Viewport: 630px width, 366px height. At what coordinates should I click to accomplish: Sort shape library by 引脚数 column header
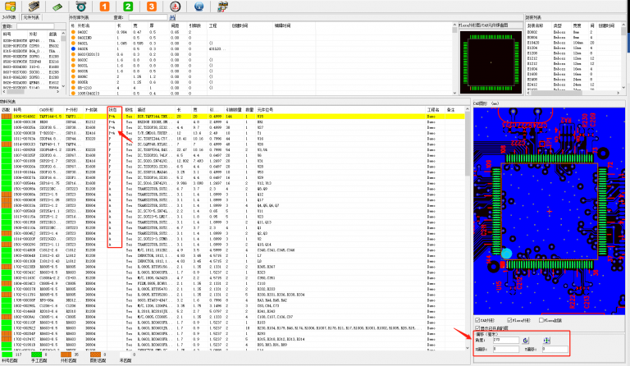[x=197, y=25]
